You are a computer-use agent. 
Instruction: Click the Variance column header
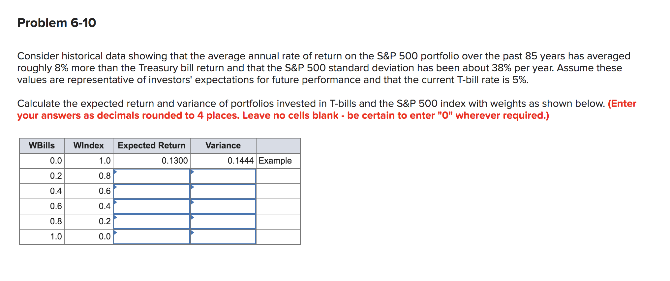point(223,145)
